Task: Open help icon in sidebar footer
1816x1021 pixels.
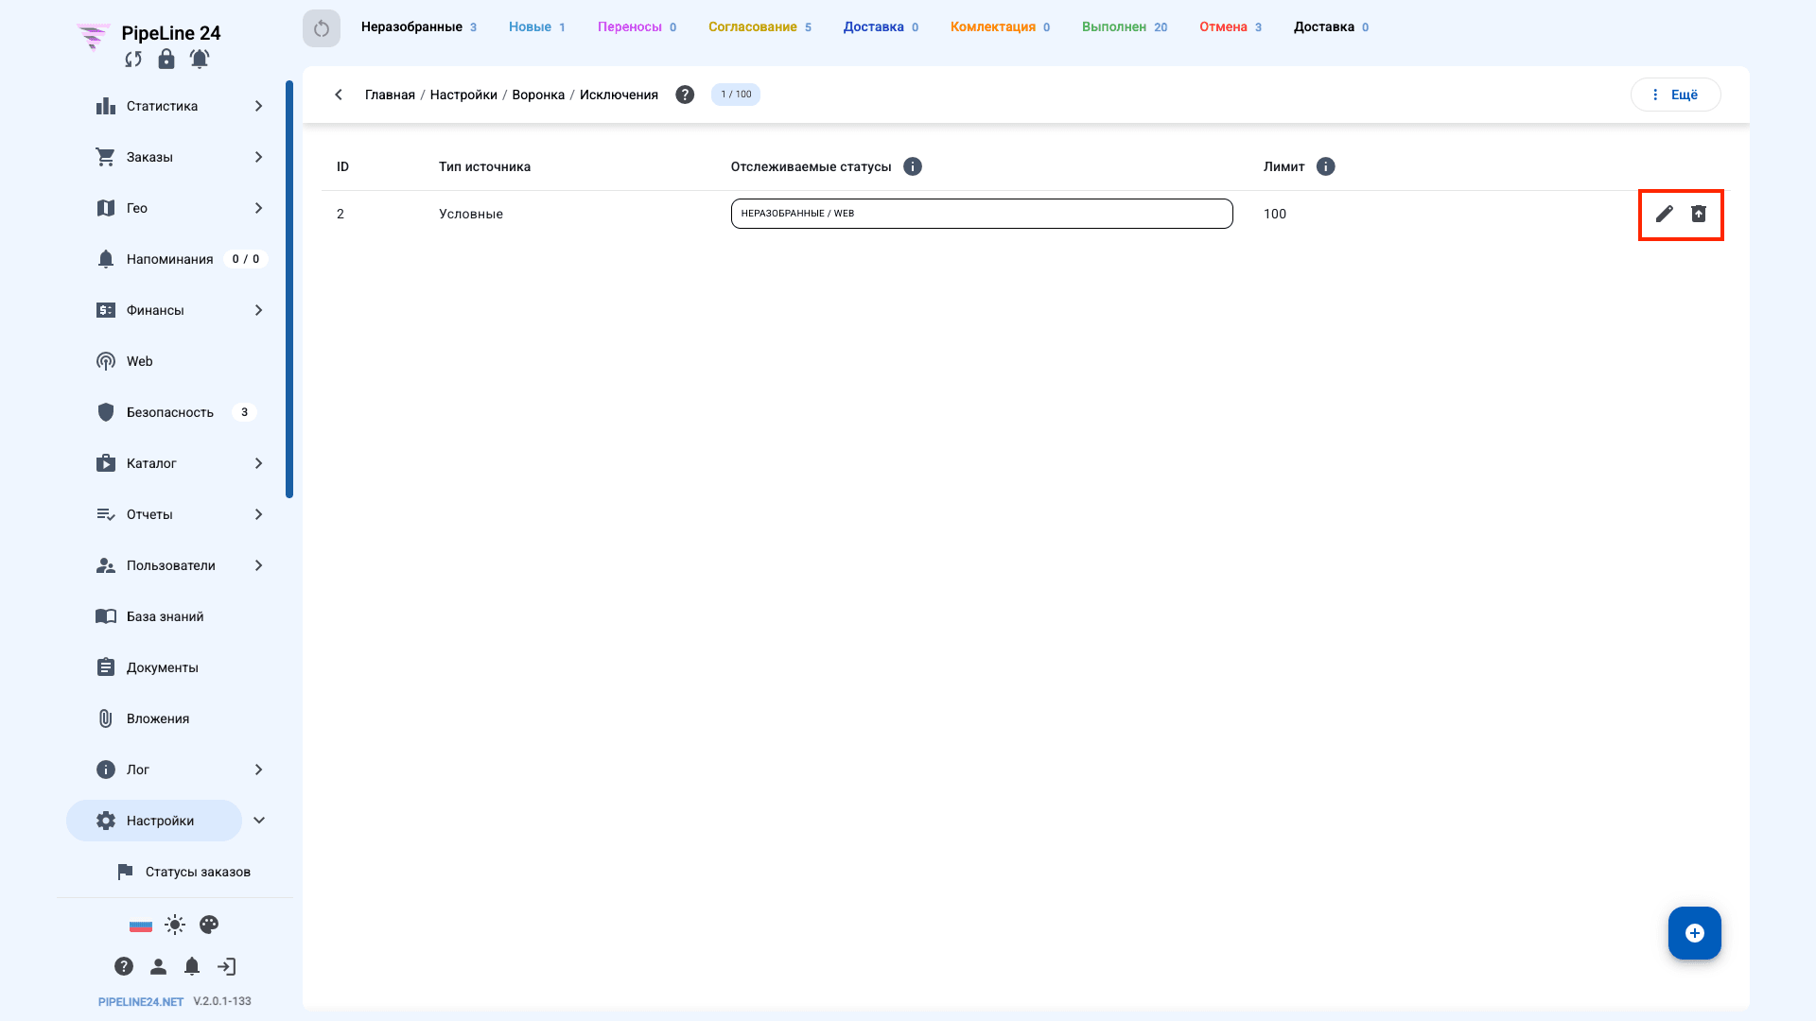Action: (124, 966)
